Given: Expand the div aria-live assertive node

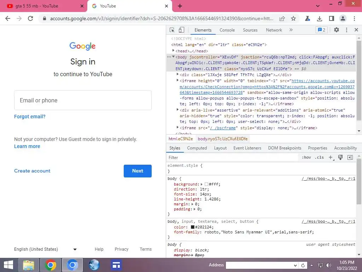Looking at the screenshot, I should click(x=177, y=110).
